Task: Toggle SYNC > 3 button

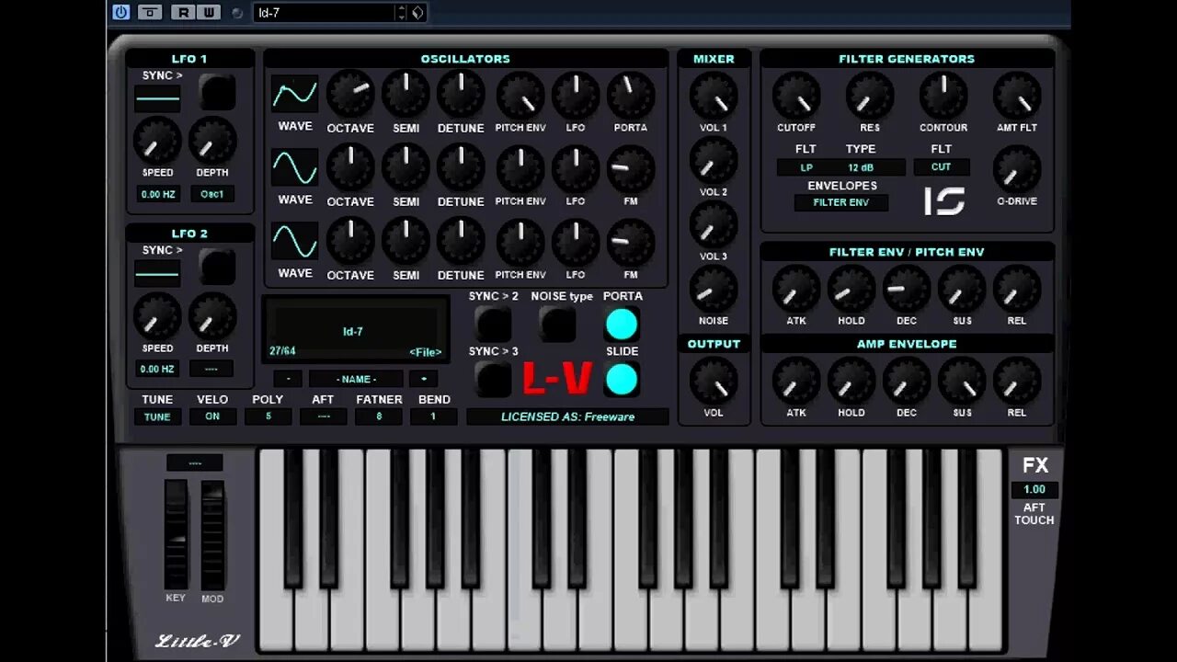Action: (x=493, y=379)
